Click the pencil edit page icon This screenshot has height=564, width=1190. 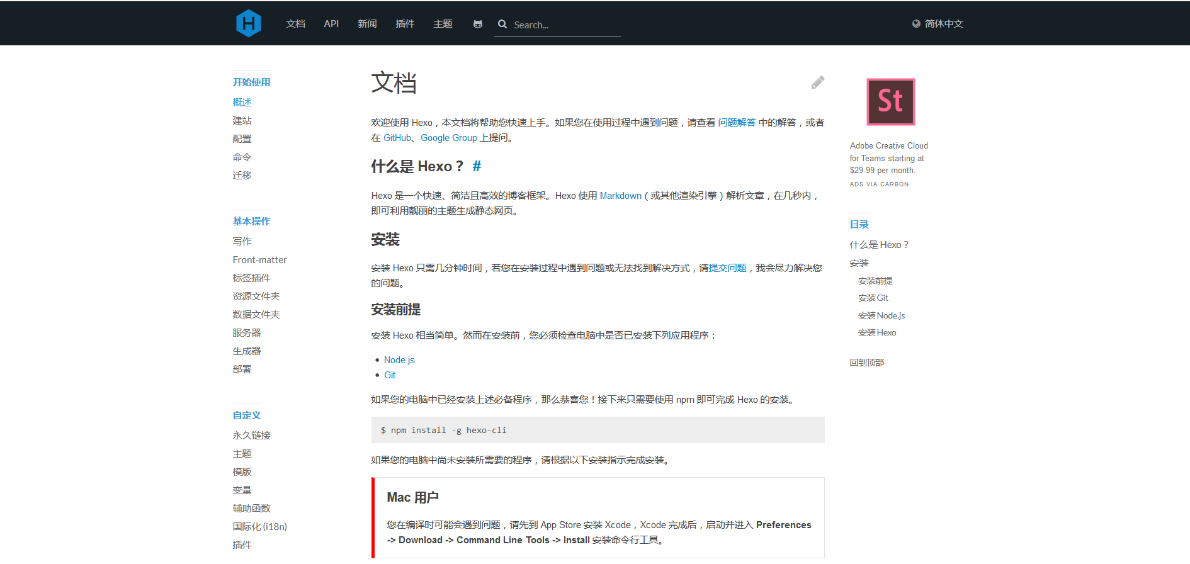click(x=818, y=82)
